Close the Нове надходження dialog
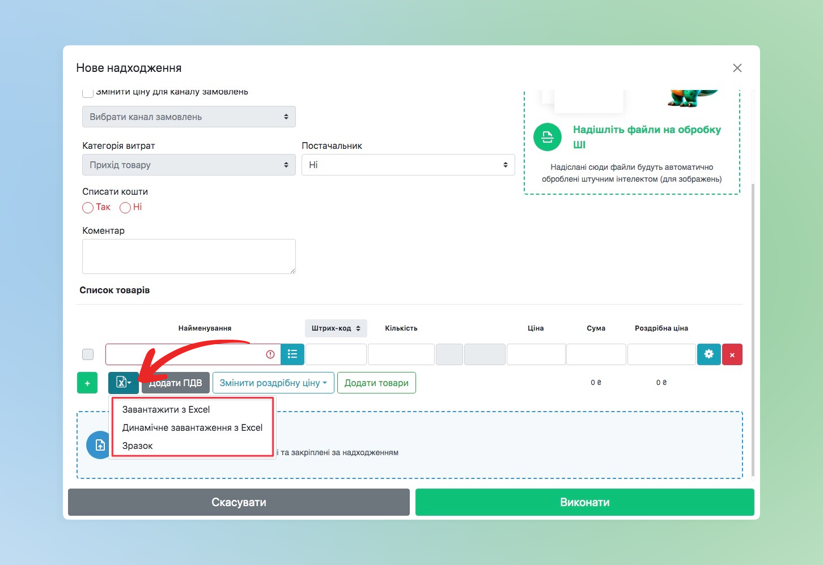Screen dimensions: 823x565 point(737,68)
